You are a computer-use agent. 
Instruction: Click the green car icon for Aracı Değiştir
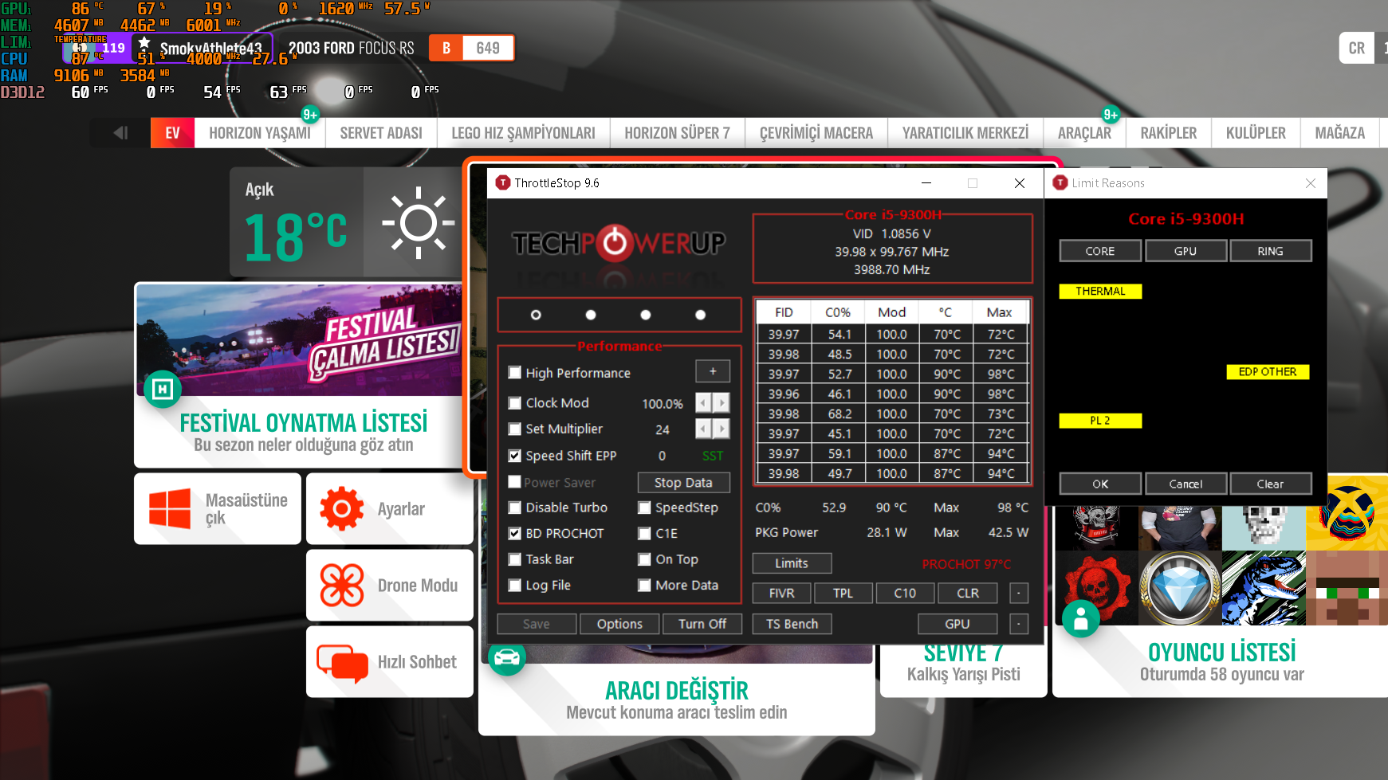point(507,657)
